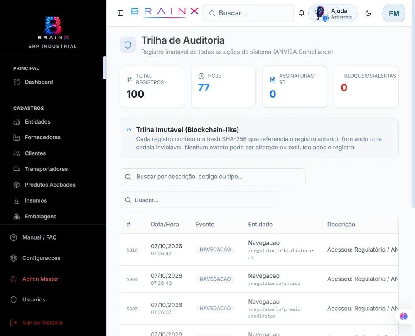This screenshot has height=336, width=415.
Task: Open the notifications bell
Action: point(302,13)
